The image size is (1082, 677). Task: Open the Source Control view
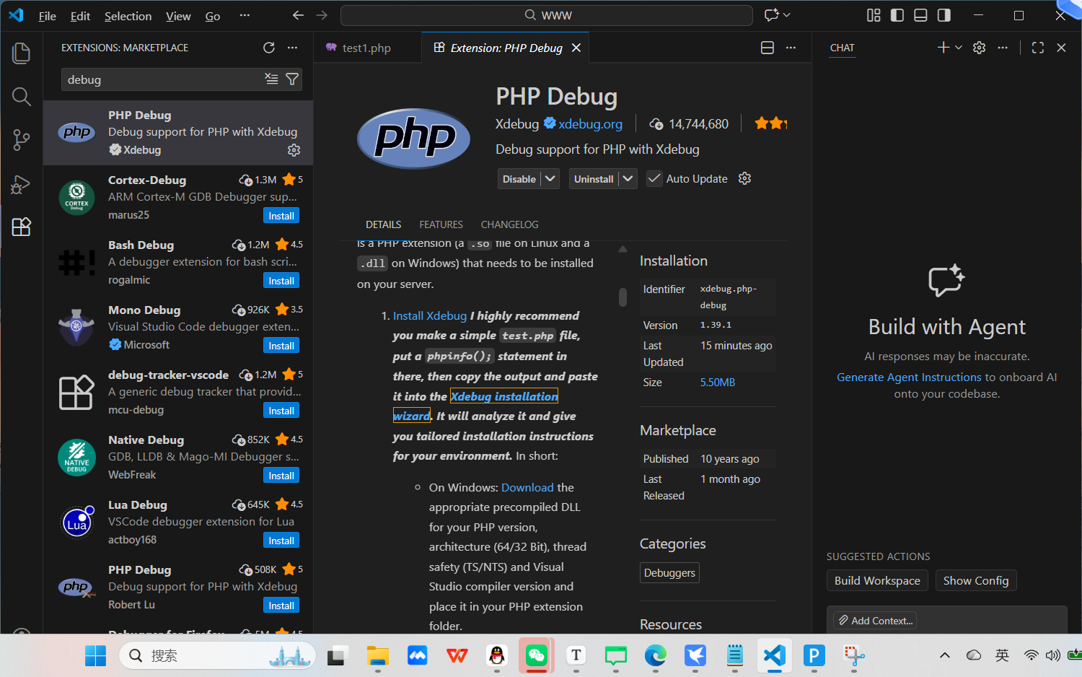click(22, 140)
